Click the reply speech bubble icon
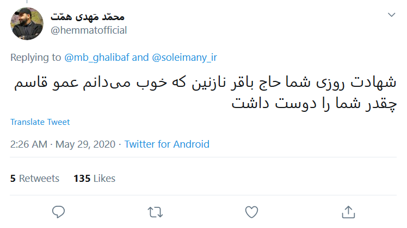The height and width of the screenshot is (228, 407). click(59, 211)
